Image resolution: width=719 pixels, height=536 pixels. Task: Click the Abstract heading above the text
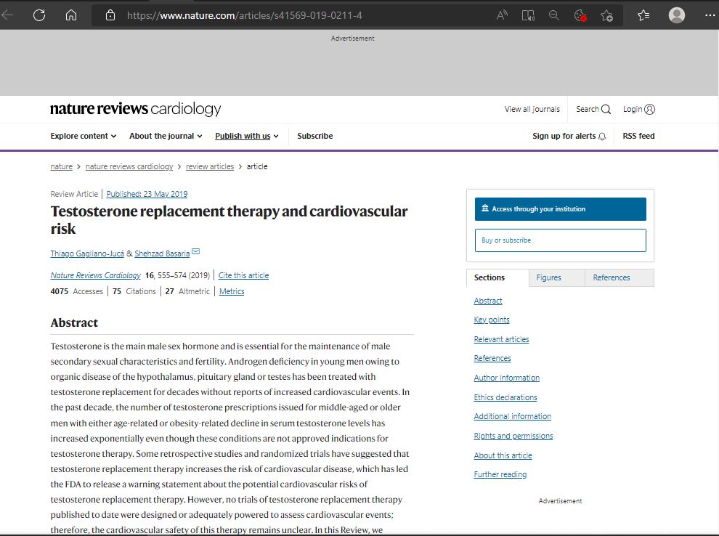pos(74,322)
